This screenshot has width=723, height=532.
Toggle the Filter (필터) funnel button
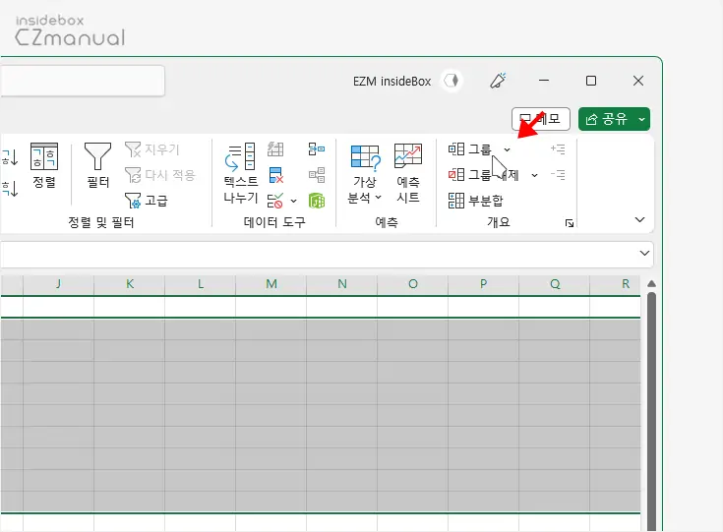pyautogui.click(x=97, y=166)
